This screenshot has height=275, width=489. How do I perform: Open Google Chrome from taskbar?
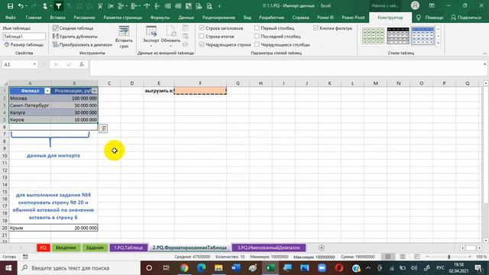tap(184, 268)
